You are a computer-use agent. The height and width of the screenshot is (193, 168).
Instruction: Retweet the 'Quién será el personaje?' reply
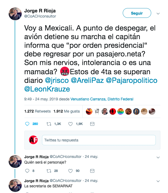[x=49, y=171]
